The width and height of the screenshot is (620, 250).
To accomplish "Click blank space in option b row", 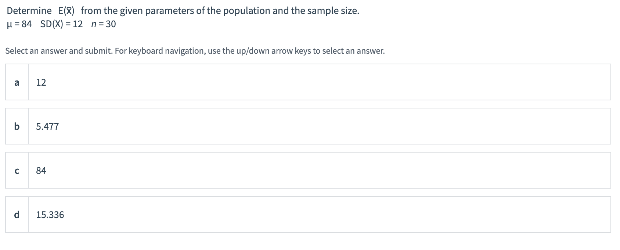I will tap(319, 126).
